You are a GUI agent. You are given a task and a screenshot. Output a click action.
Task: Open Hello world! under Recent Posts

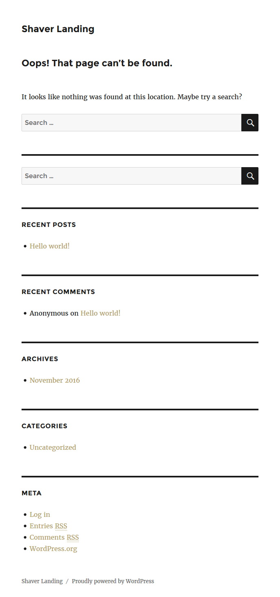[50, 246]
